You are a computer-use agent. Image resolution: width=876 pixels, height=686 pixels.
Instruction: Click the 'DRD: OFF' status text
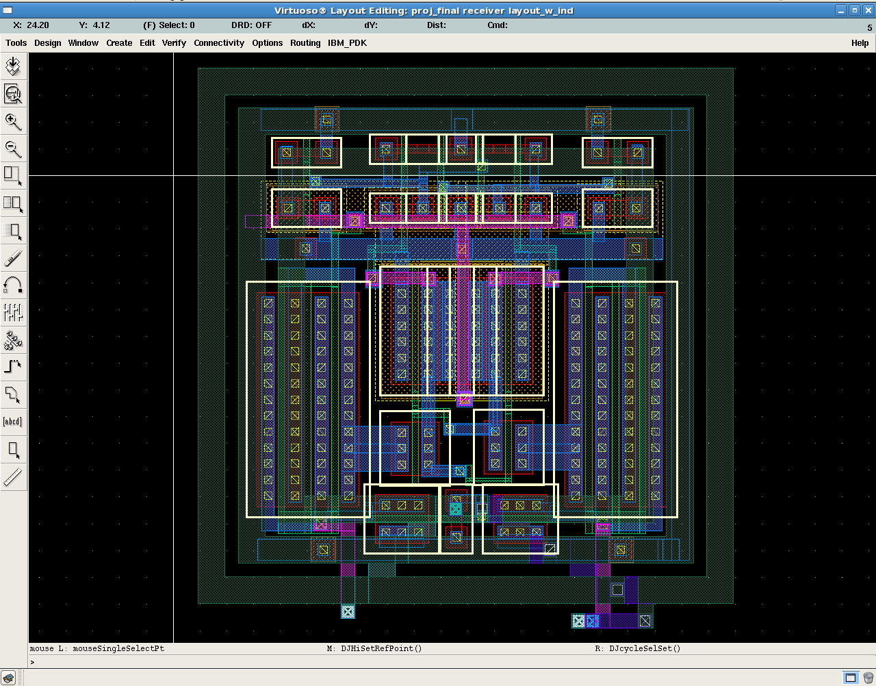click(251, 25)
